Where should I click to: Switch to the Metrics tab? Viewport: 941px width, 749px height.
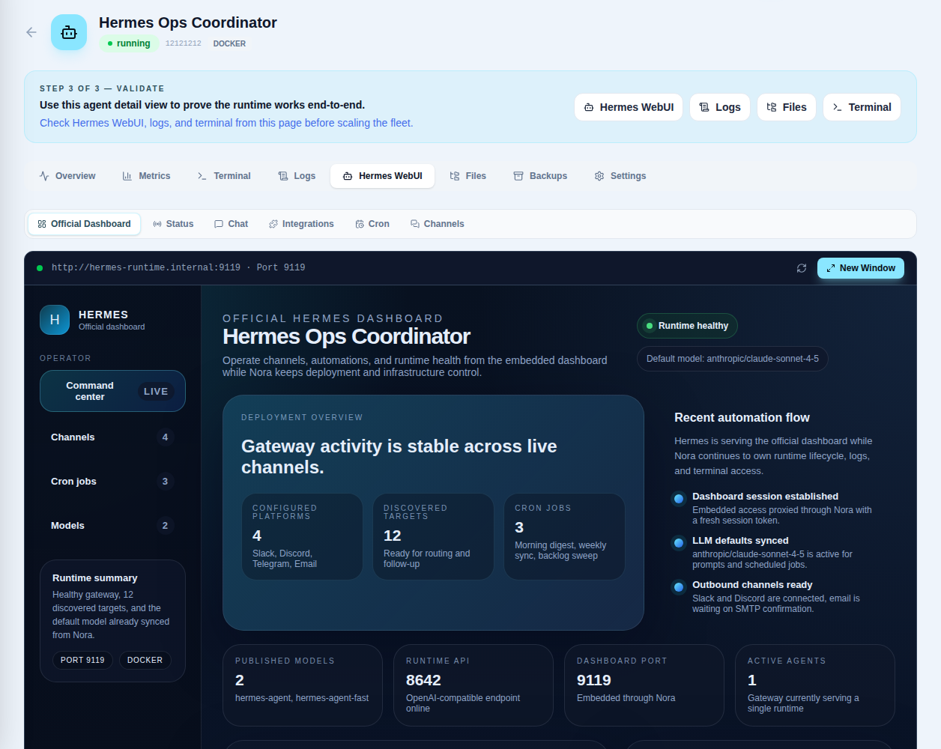click(x=146, y=176)
